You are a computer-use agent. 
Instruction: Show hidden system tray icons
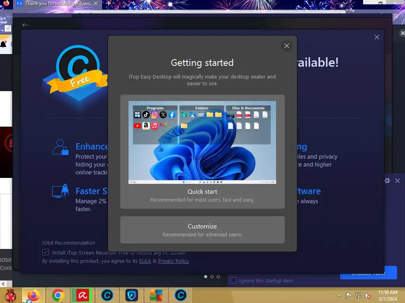(x=339, y=296)
